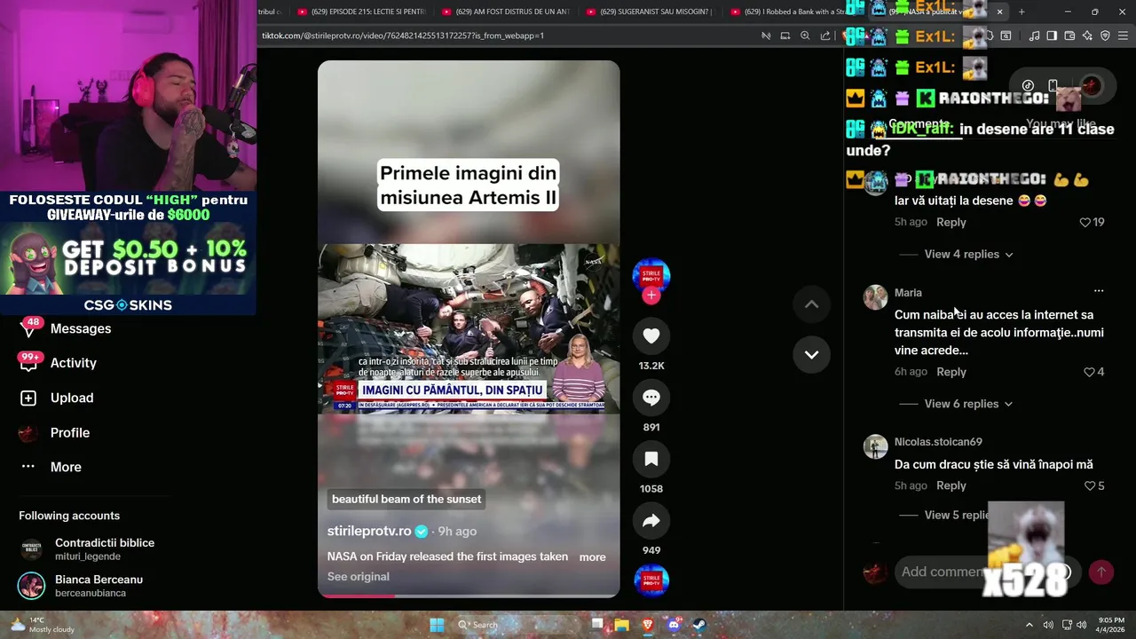
Task: Open the Windows Start menu
Action: tap(437, 625)
